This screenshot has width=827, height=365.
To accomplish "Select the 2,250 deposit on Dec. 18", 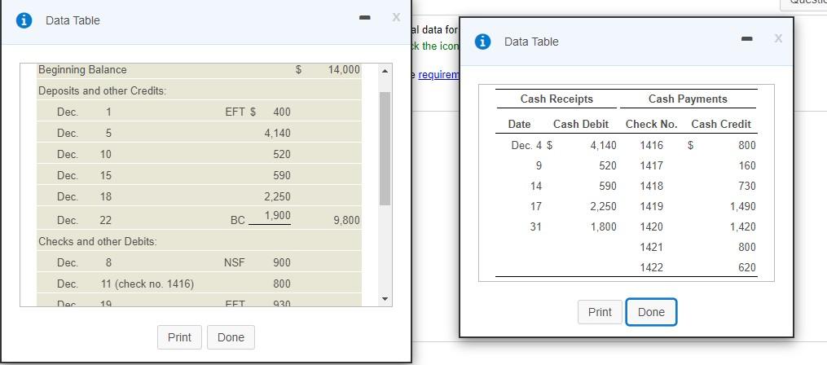I will pos(277,196).
